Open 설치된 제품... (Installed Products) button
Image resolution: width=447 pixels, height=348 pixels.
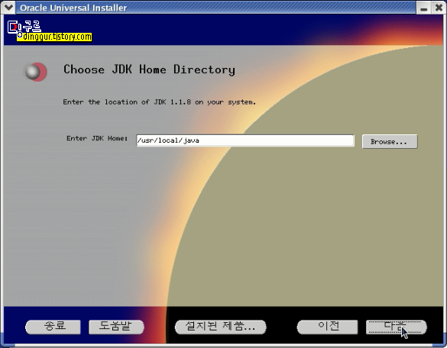coord(220,327)
